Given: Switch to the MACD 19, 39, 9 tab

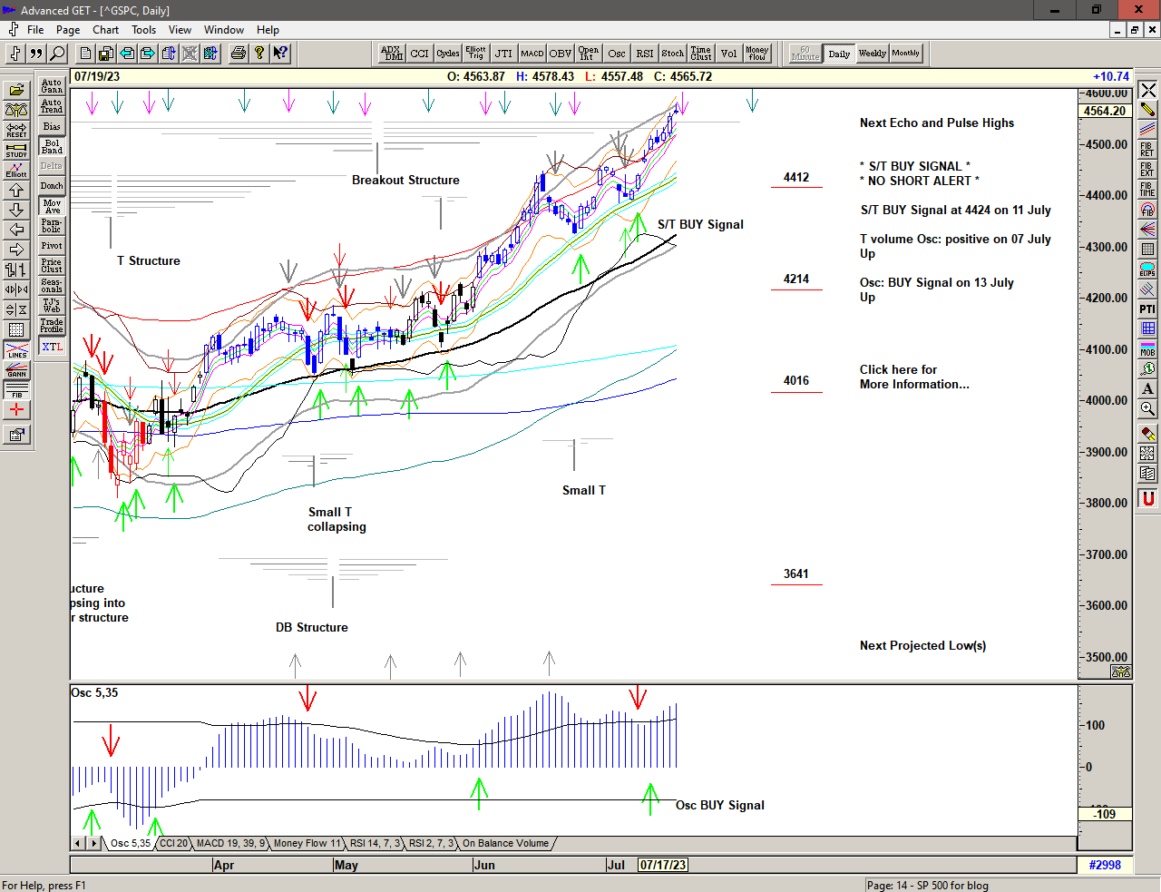Looking at the screenshot, I should tap(230, 843).
